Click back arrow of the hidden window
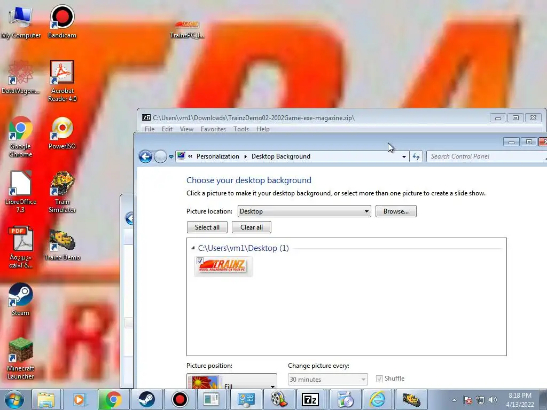 pos(129,218)
